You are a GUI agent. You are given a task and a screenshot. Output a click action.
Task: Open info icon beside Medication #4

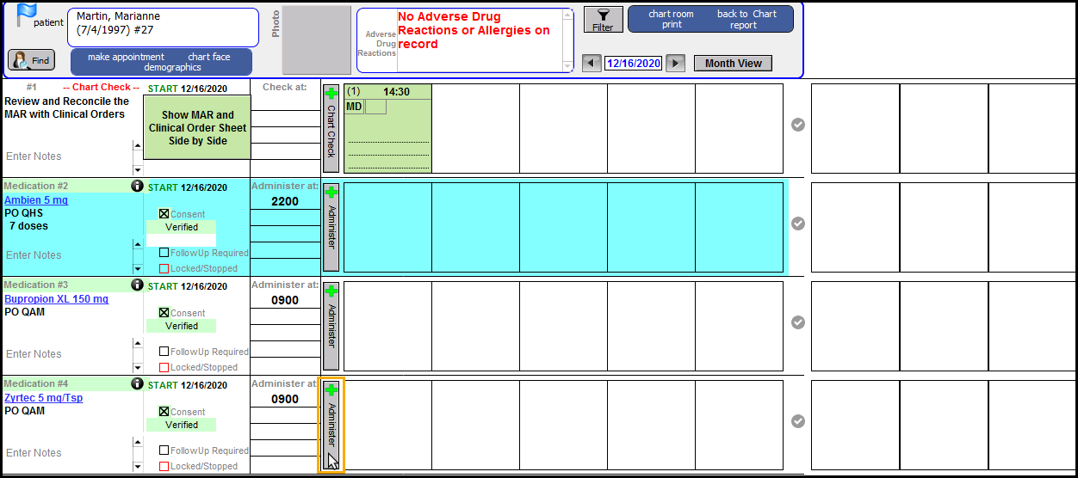tap(136, 383)
